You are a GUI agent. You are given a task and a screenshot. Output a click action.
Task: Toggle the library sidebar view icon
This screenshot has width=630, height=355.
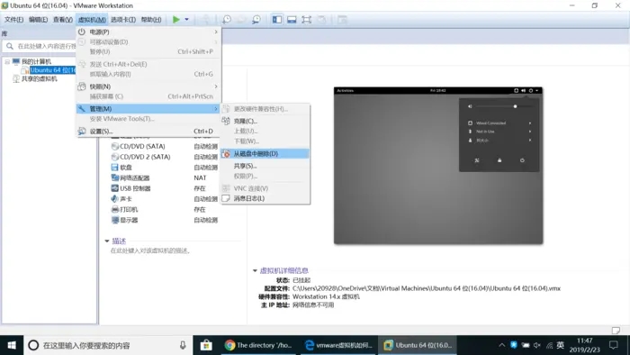point(277,19)
